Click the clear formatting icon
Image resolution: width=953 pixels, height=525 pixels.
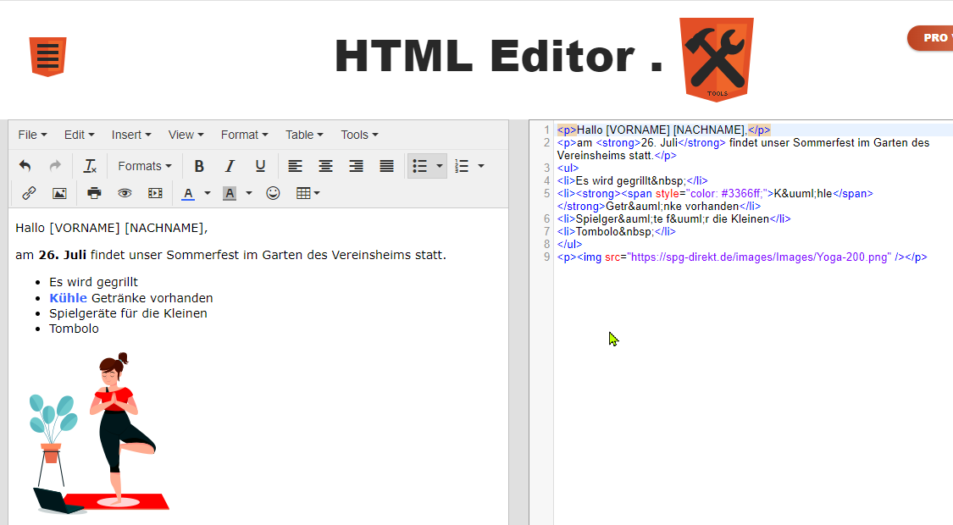90,166
